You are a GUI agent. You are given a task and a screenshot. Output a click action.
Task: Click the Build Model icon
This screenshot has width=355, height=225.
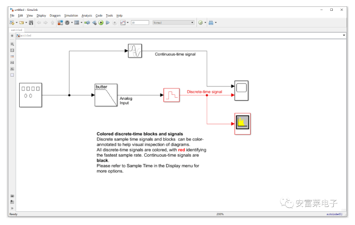click(x=211, y=23)
